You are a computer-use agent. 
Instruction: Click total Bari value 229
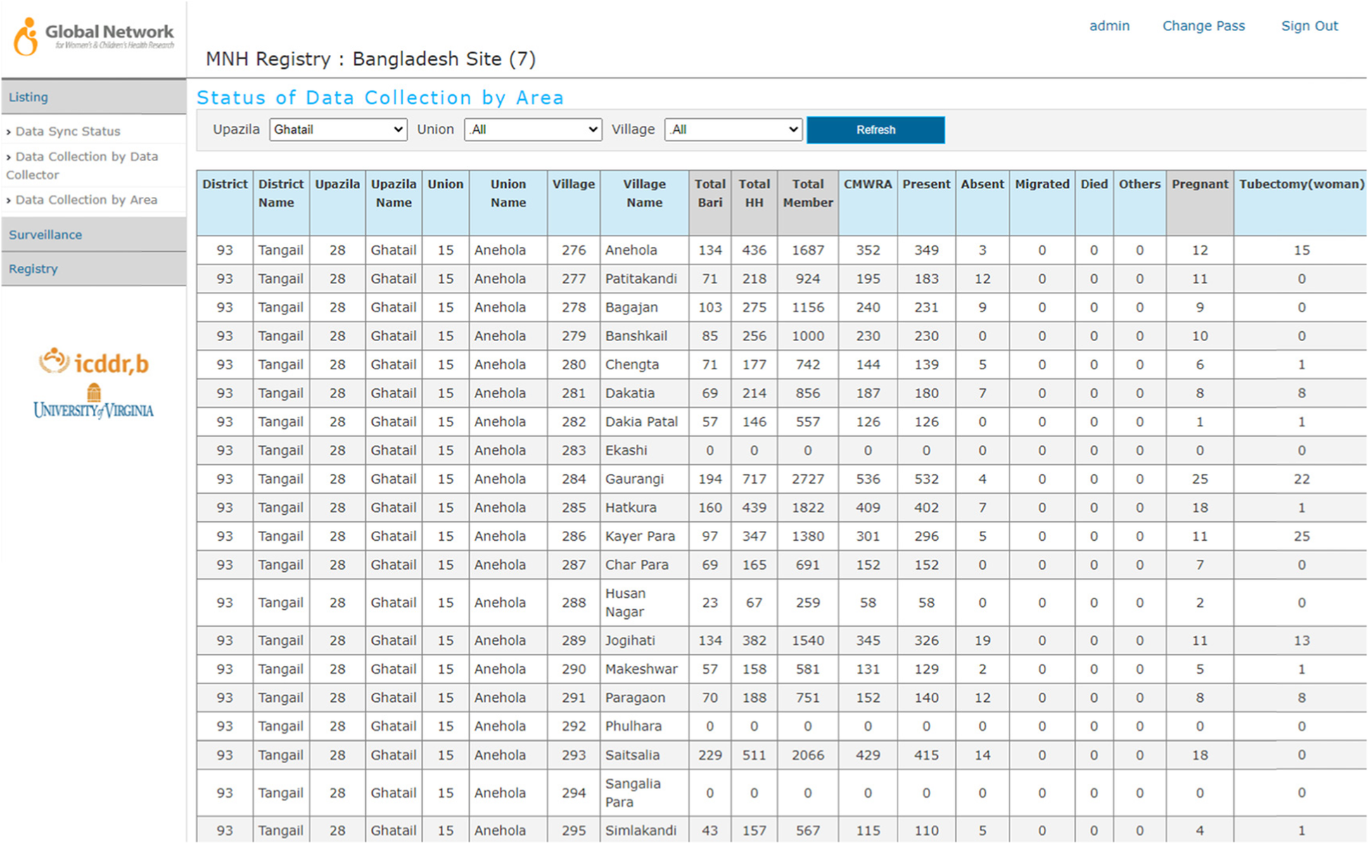coord(710,755)
